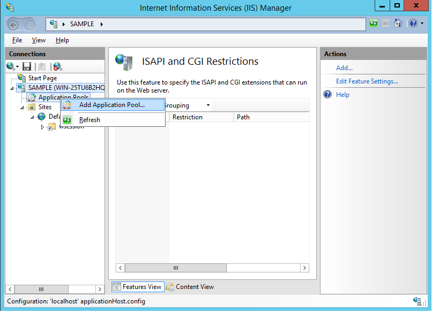Collapse the Default Web Site node

32,117
